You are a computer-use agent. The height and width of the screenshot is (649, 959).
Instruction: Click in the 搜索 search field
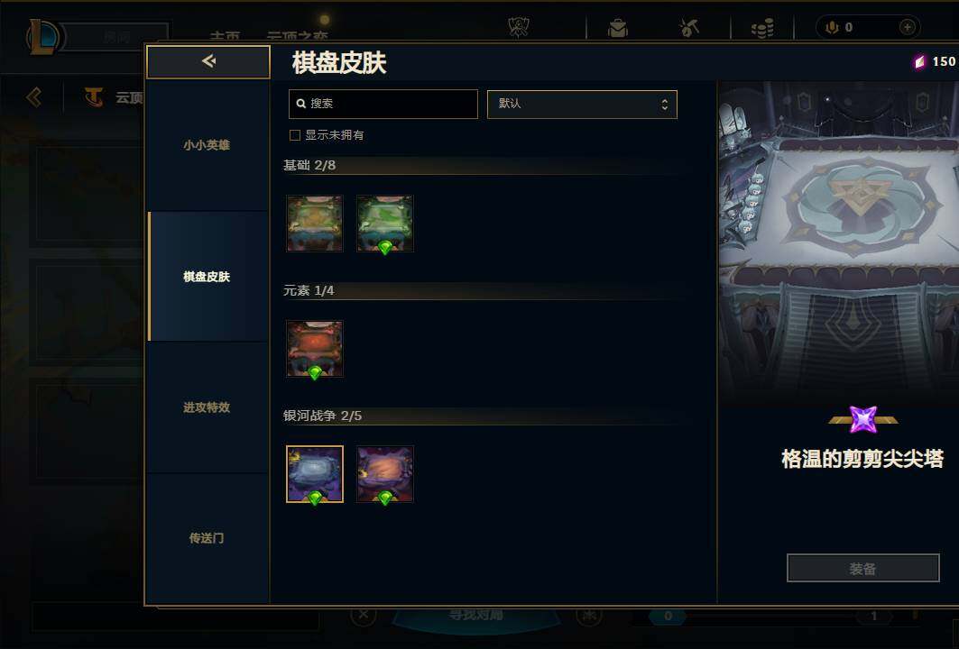[x=383, y=104]
